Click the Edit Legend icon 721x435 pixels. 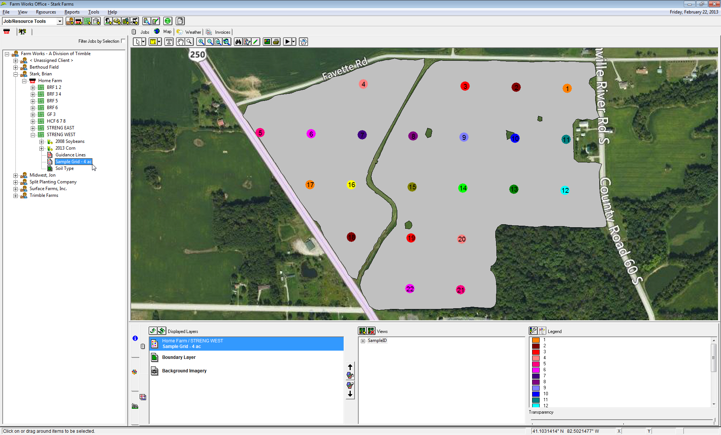[x=533, y=331]
